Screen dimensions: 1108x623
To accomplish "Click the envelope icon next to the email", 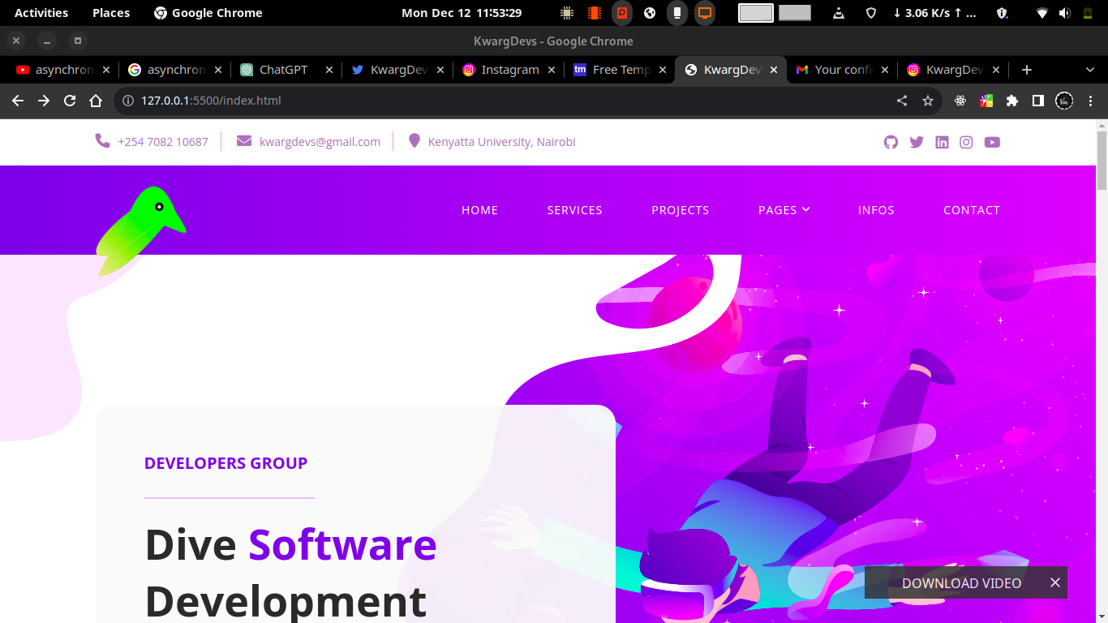I will (243, 140).
